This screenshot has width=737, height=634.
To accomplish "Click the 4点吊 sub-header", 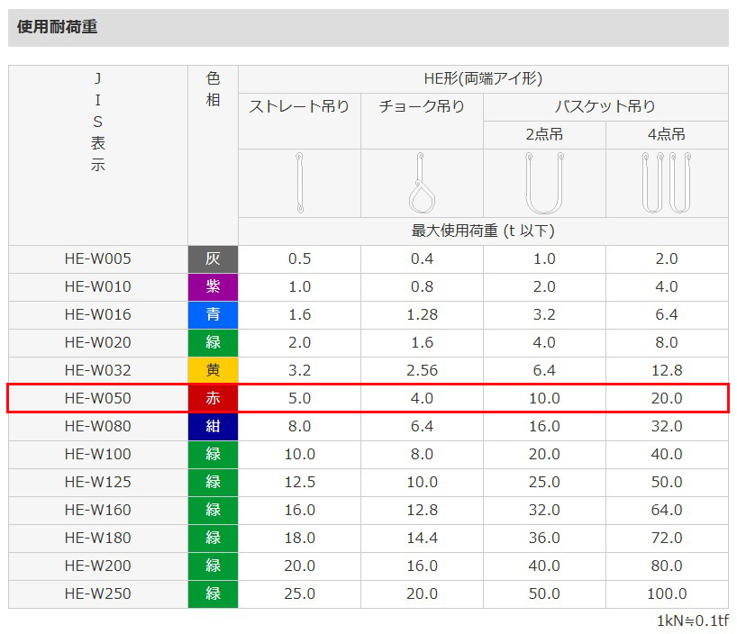I will (x=667, y=134).
